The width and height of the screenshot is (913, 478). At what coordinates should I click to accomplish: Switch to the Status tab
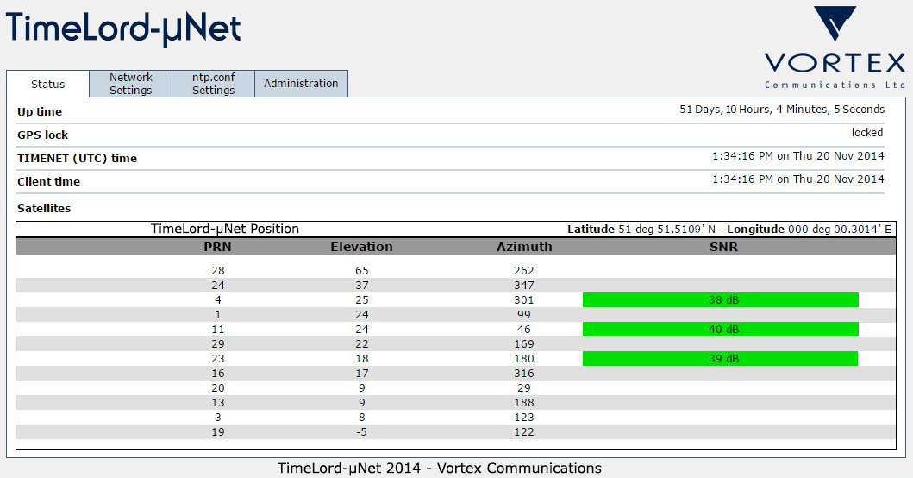(x=48, y=85)
